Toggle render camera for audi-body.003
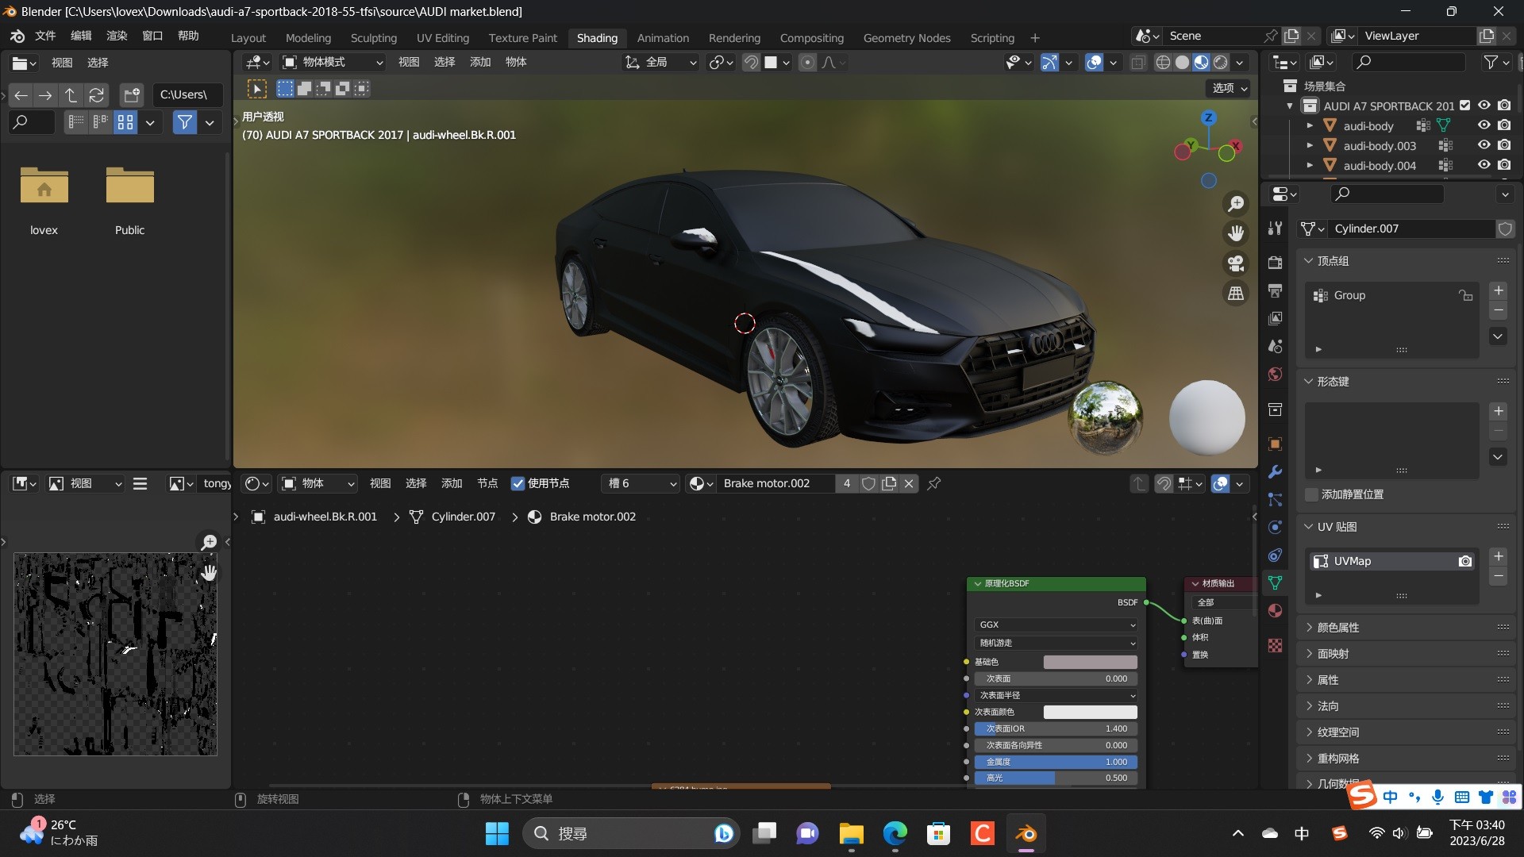Viewport: 1524px width, 857px height. coord(1504,145)
